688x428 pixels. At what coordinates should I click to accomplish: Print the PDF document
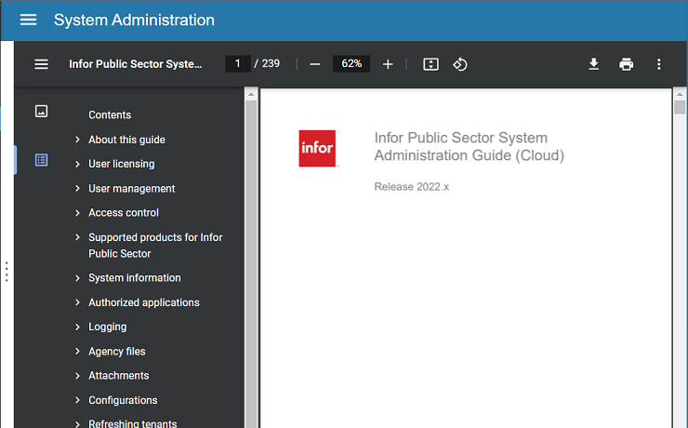(627, 64)
